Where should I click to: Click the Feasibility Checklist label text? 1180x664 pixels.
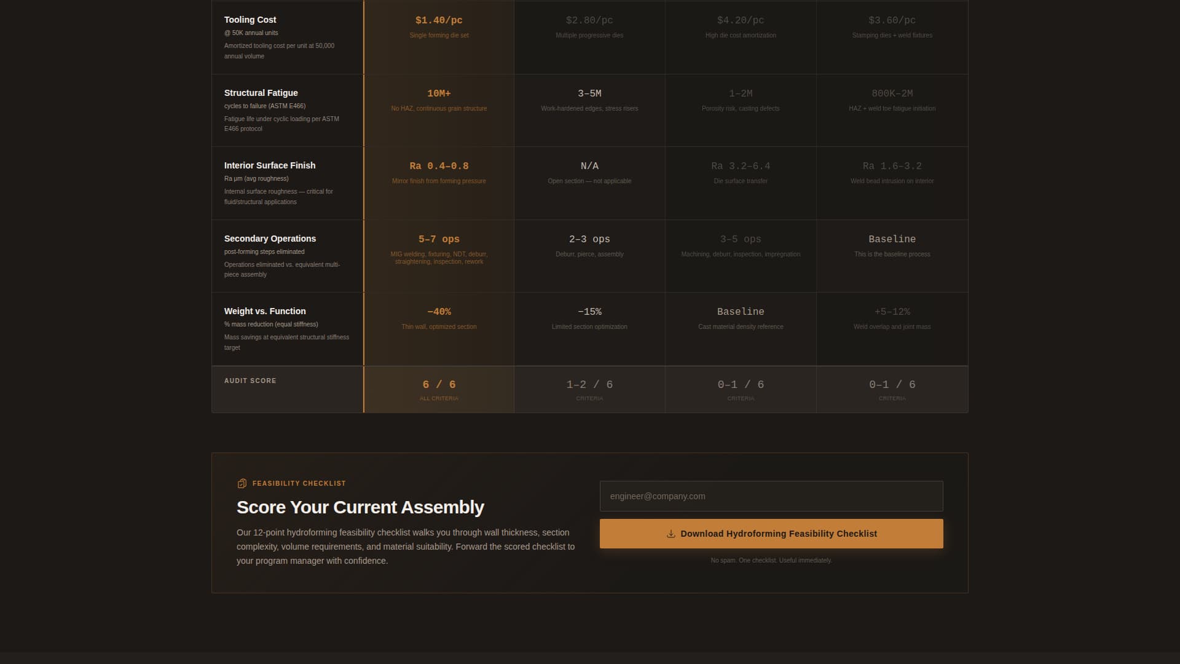pyautogui.click(x=299, y=483)
